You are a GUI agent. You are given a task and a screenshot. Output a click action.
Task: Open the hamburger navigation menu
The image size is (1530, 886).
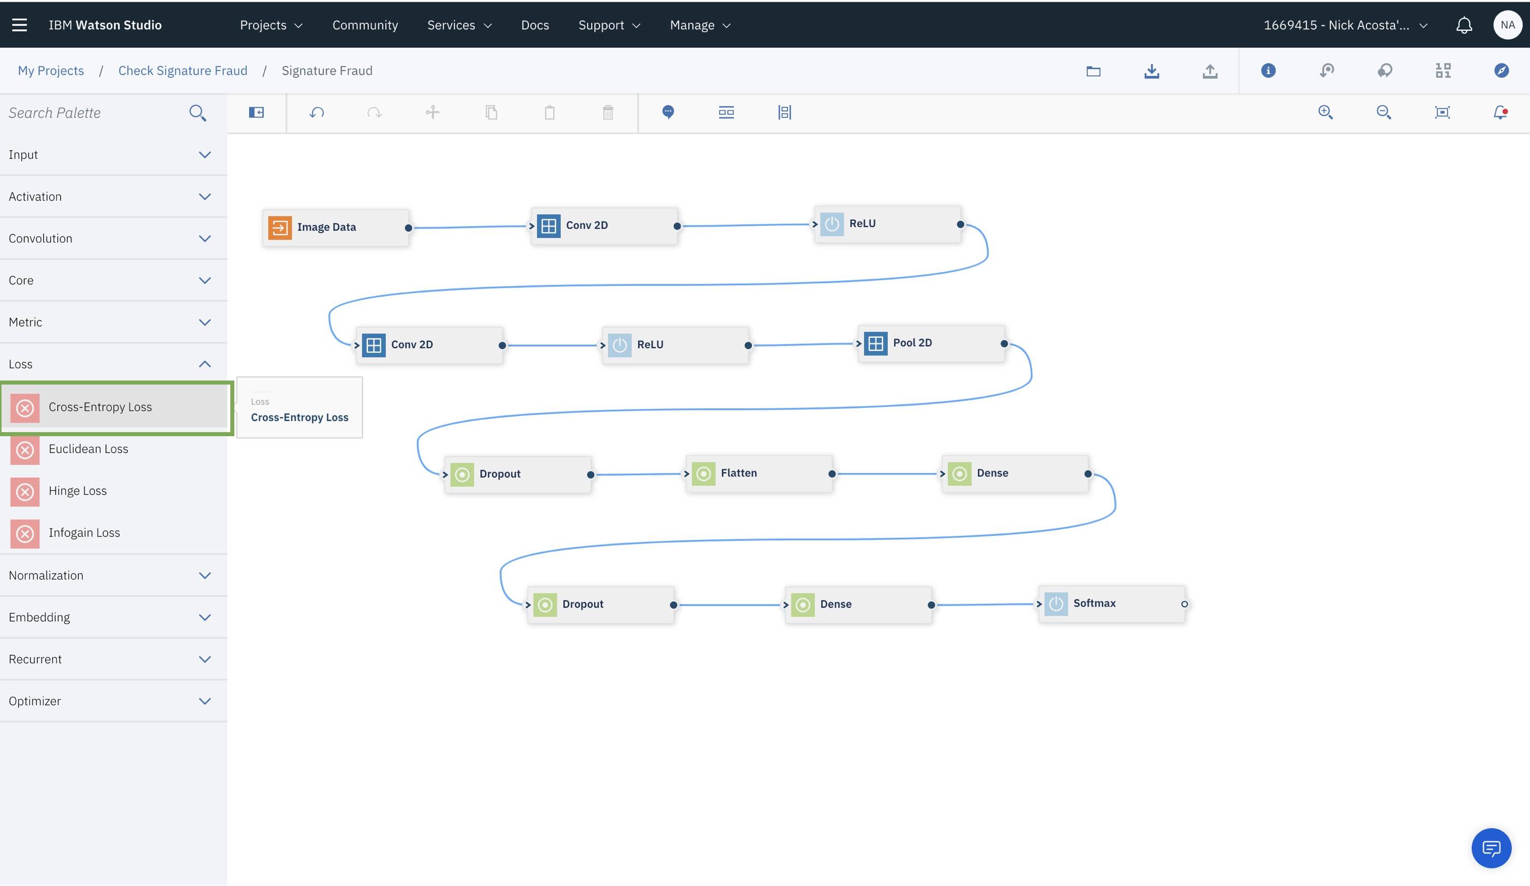pos(19,25)
